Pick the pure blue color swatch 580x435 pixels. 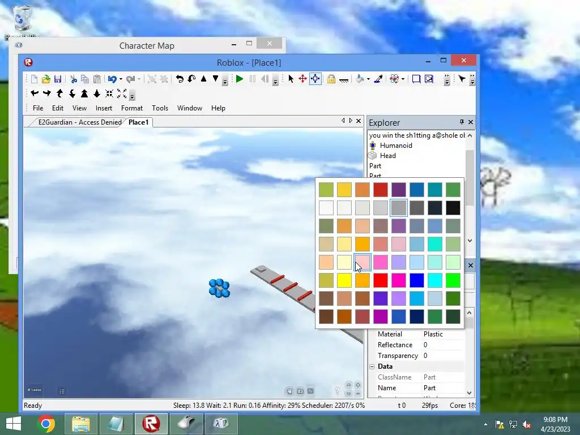pos(416,280)
